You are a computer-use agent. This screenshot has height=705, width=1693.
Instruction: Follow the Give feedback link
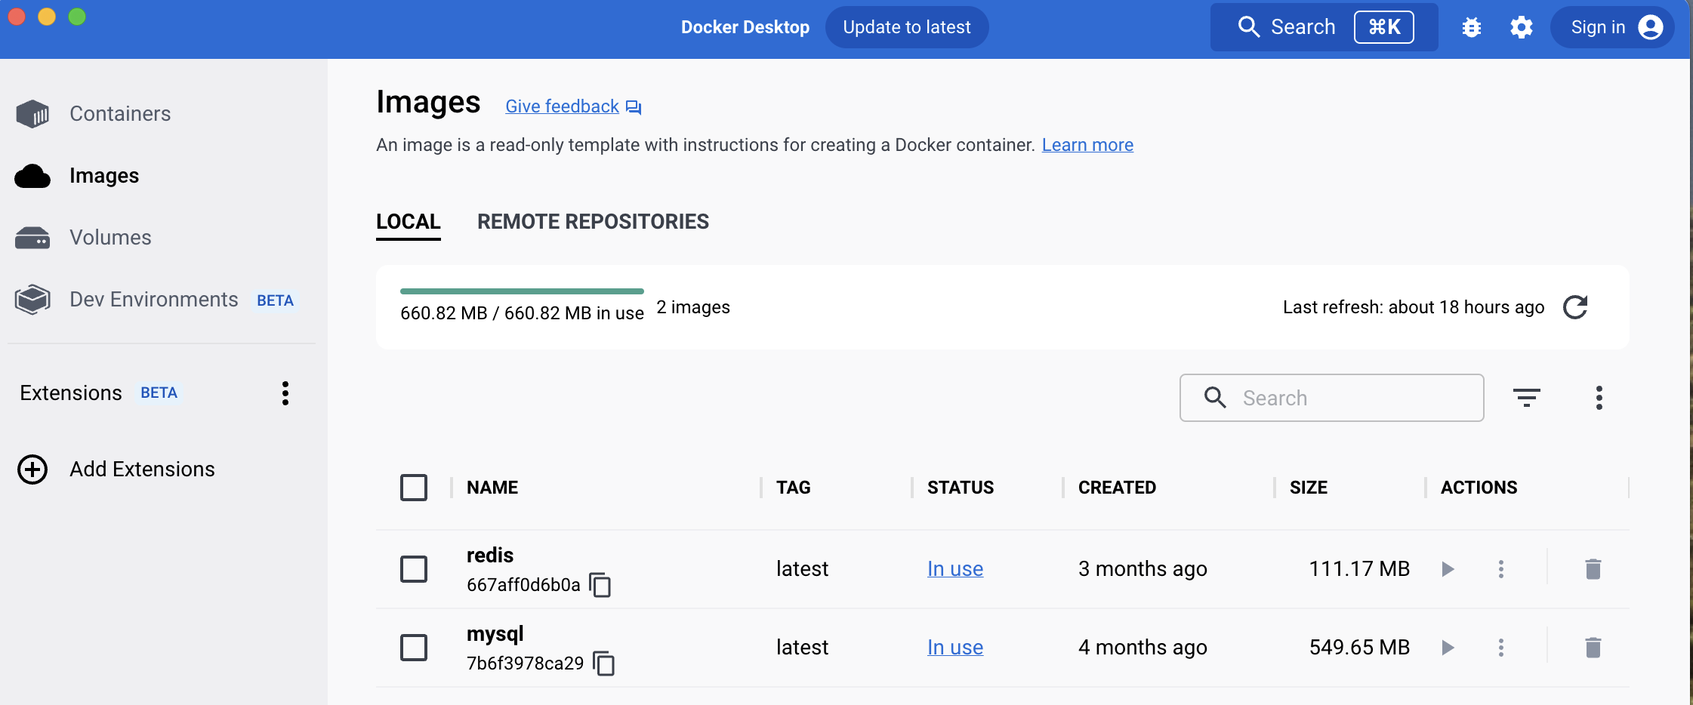point(562,106)
